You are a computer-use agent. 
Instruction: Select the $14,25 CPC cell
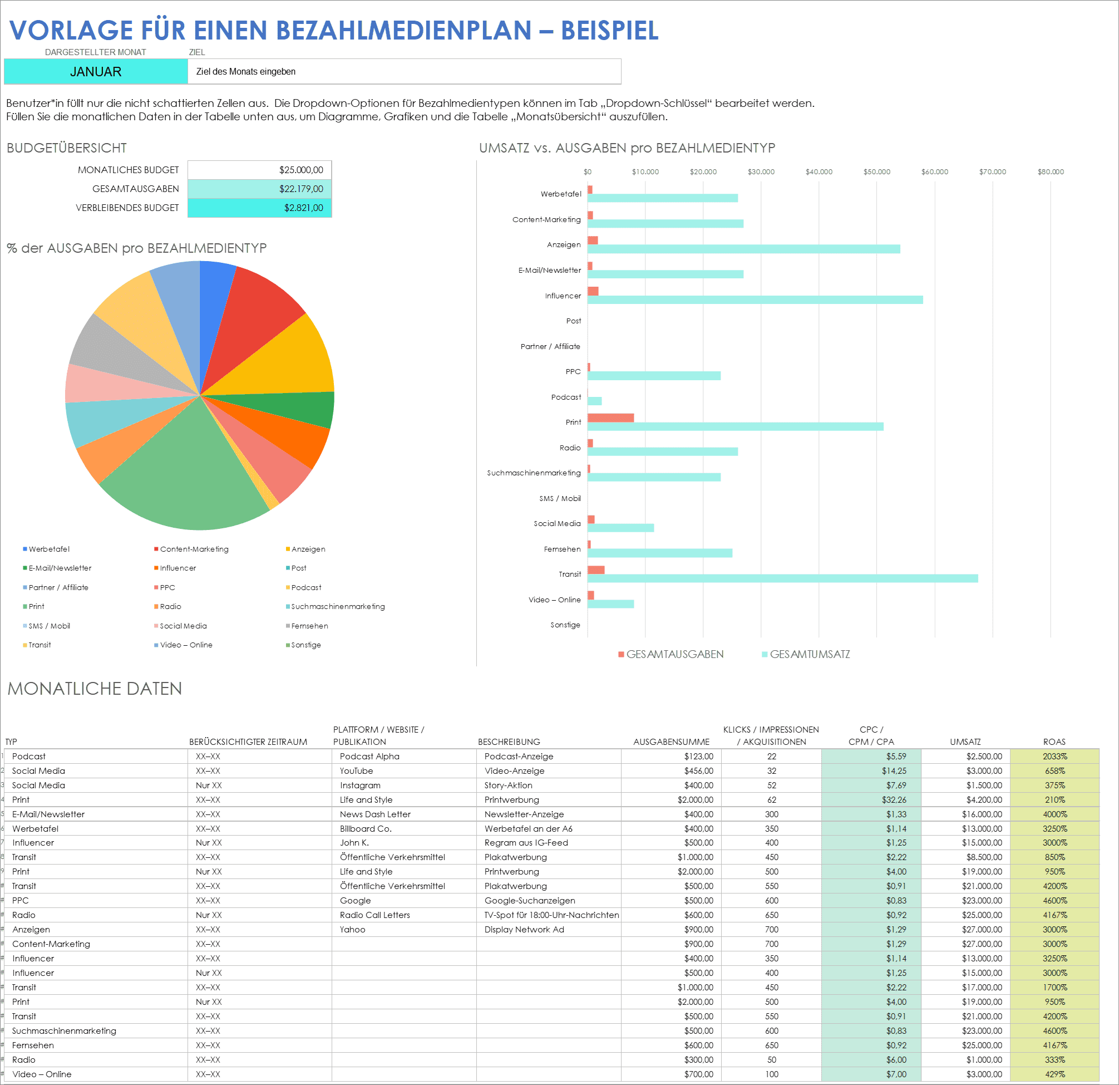point(871,771)
